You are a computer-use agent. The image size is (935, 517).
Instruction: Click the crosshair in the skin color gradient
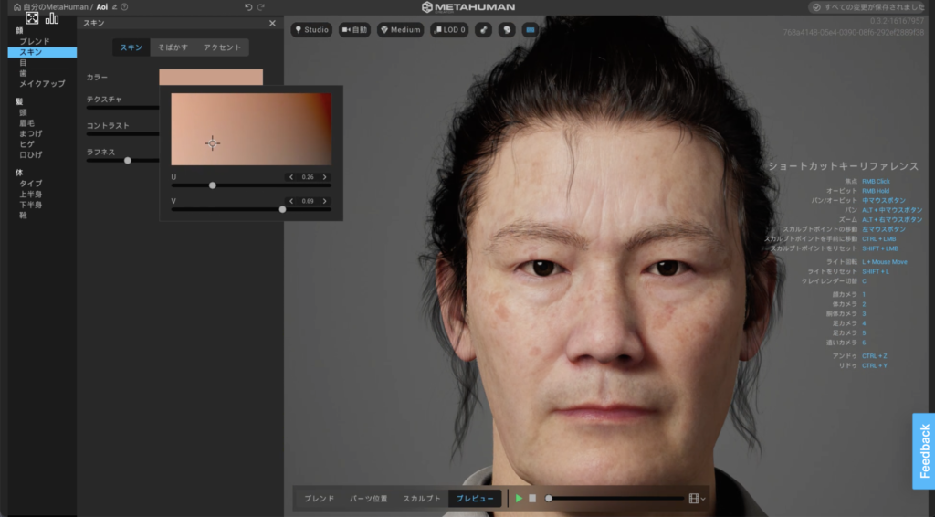[212, 143]
